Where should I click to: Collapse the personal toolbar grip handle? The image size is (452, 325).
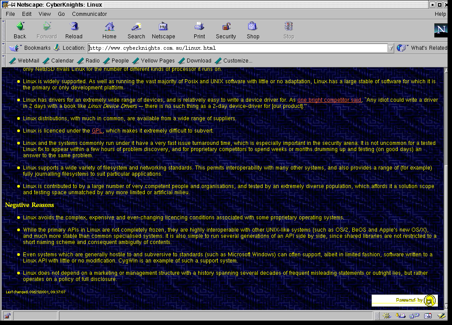4,61
